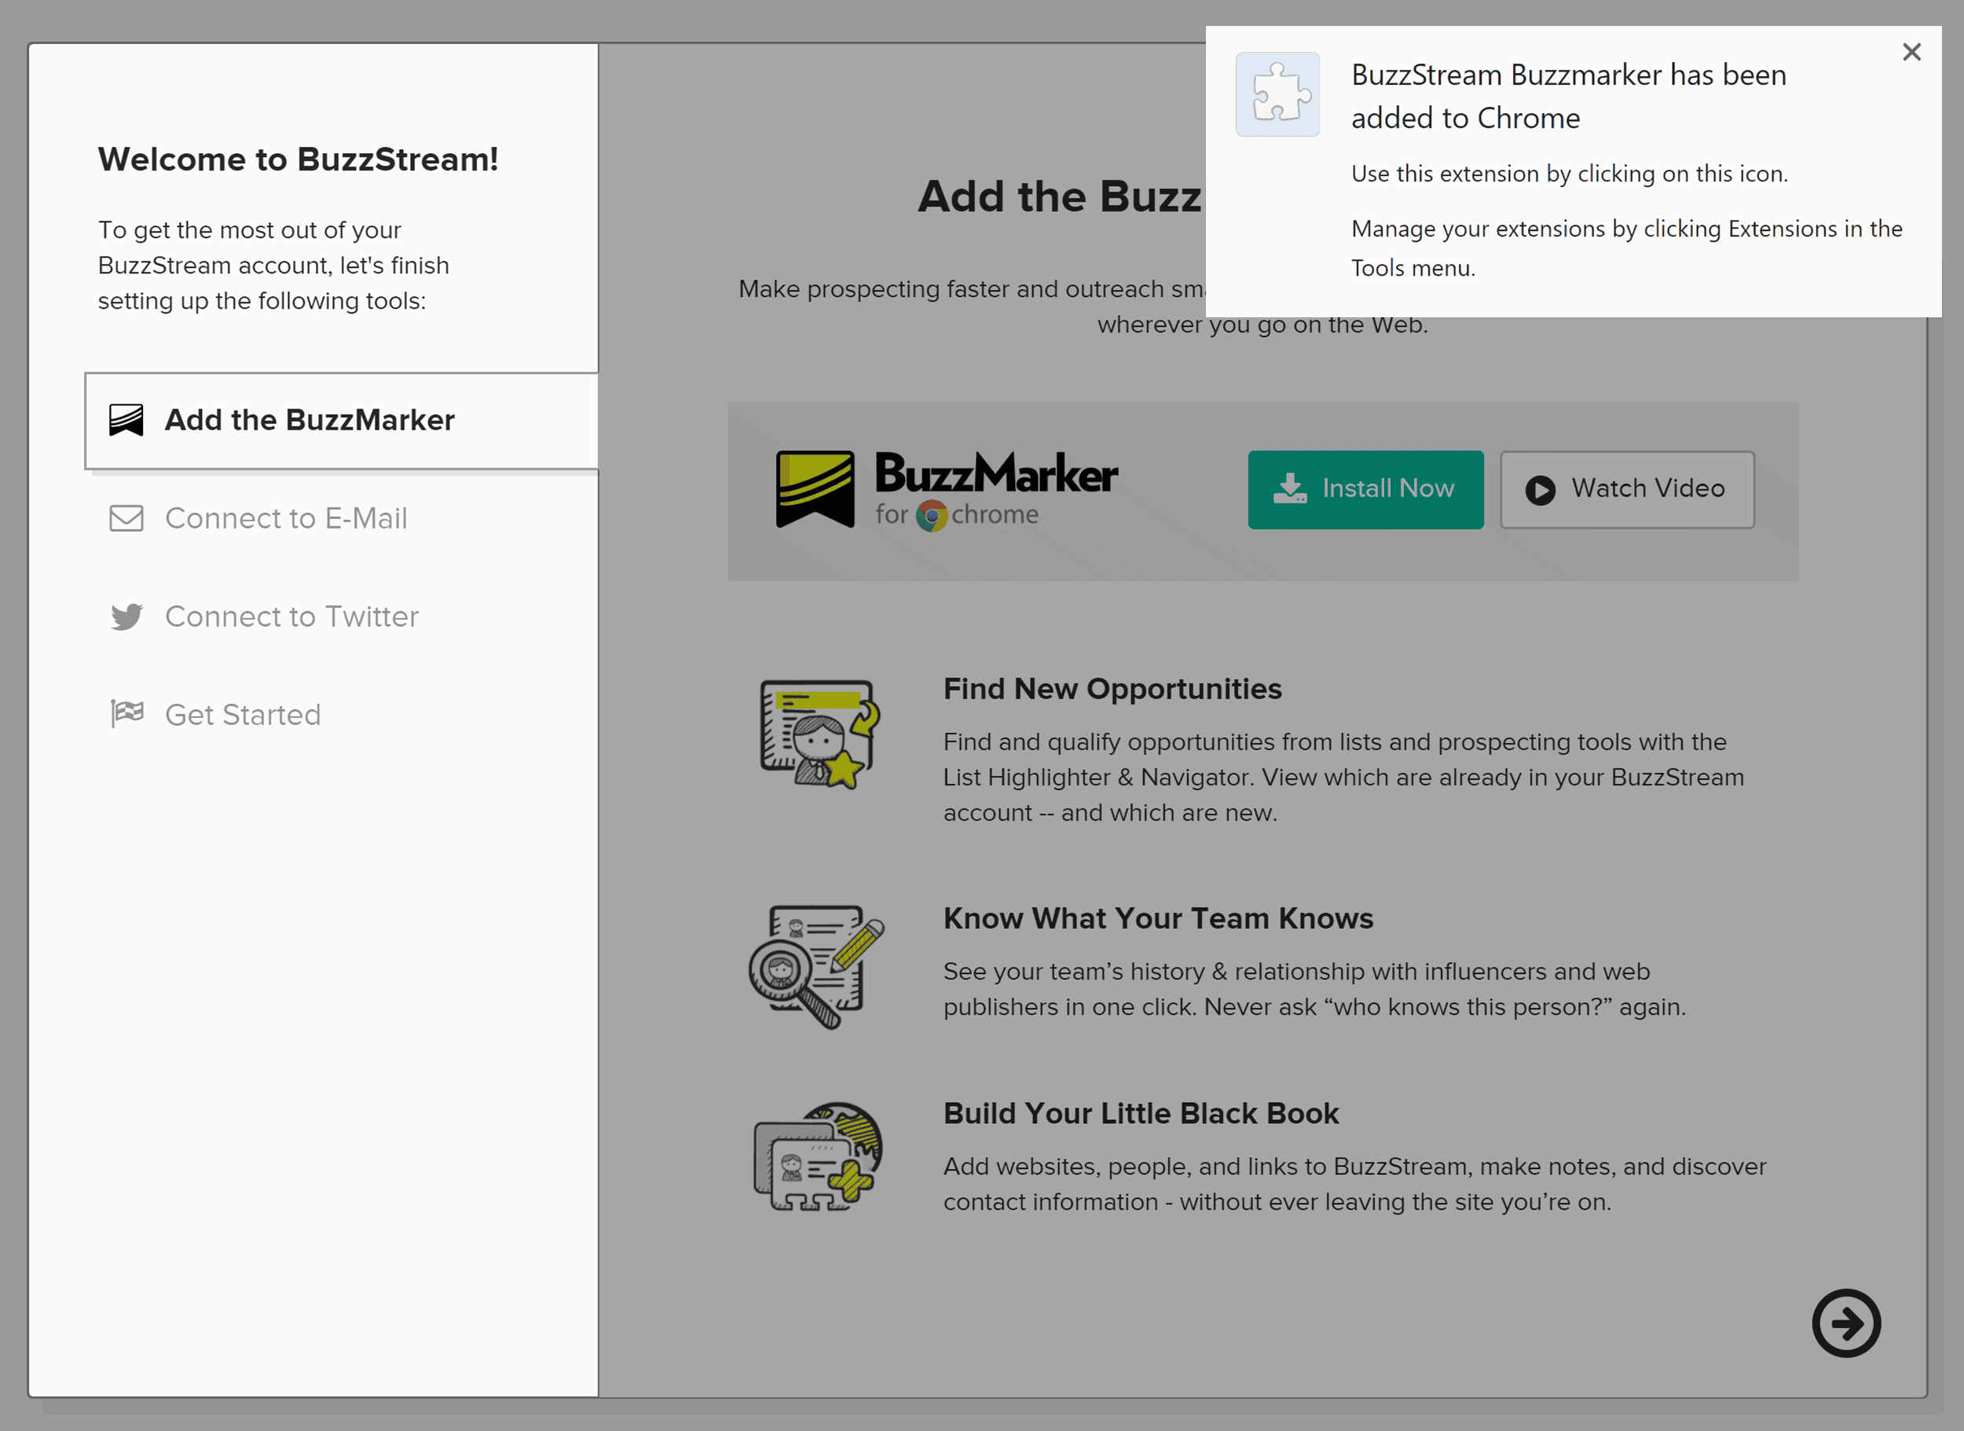Click the BuzzMarker for Chrome logo
This screenshot has width=1964, height=1431.
click(x=947, y=489)
